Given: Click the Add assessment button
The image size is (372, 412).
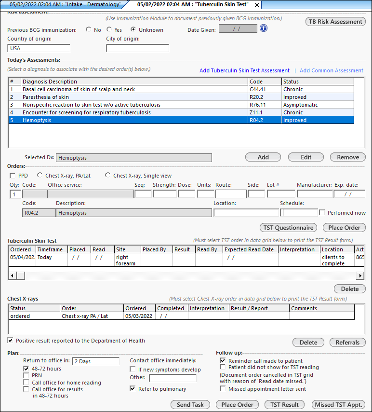Looking at the screenshot, I should 263,157.
